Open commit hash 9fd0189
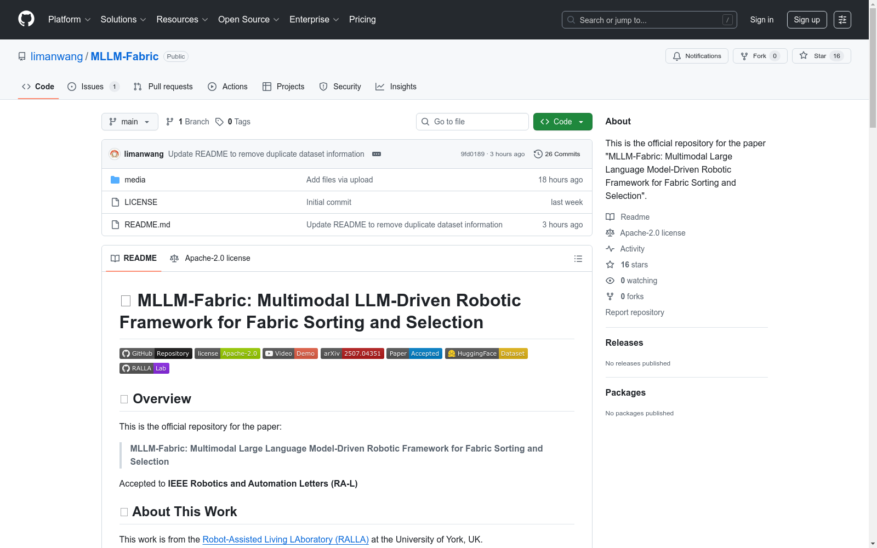877x548 pixels. click(472, 154)
